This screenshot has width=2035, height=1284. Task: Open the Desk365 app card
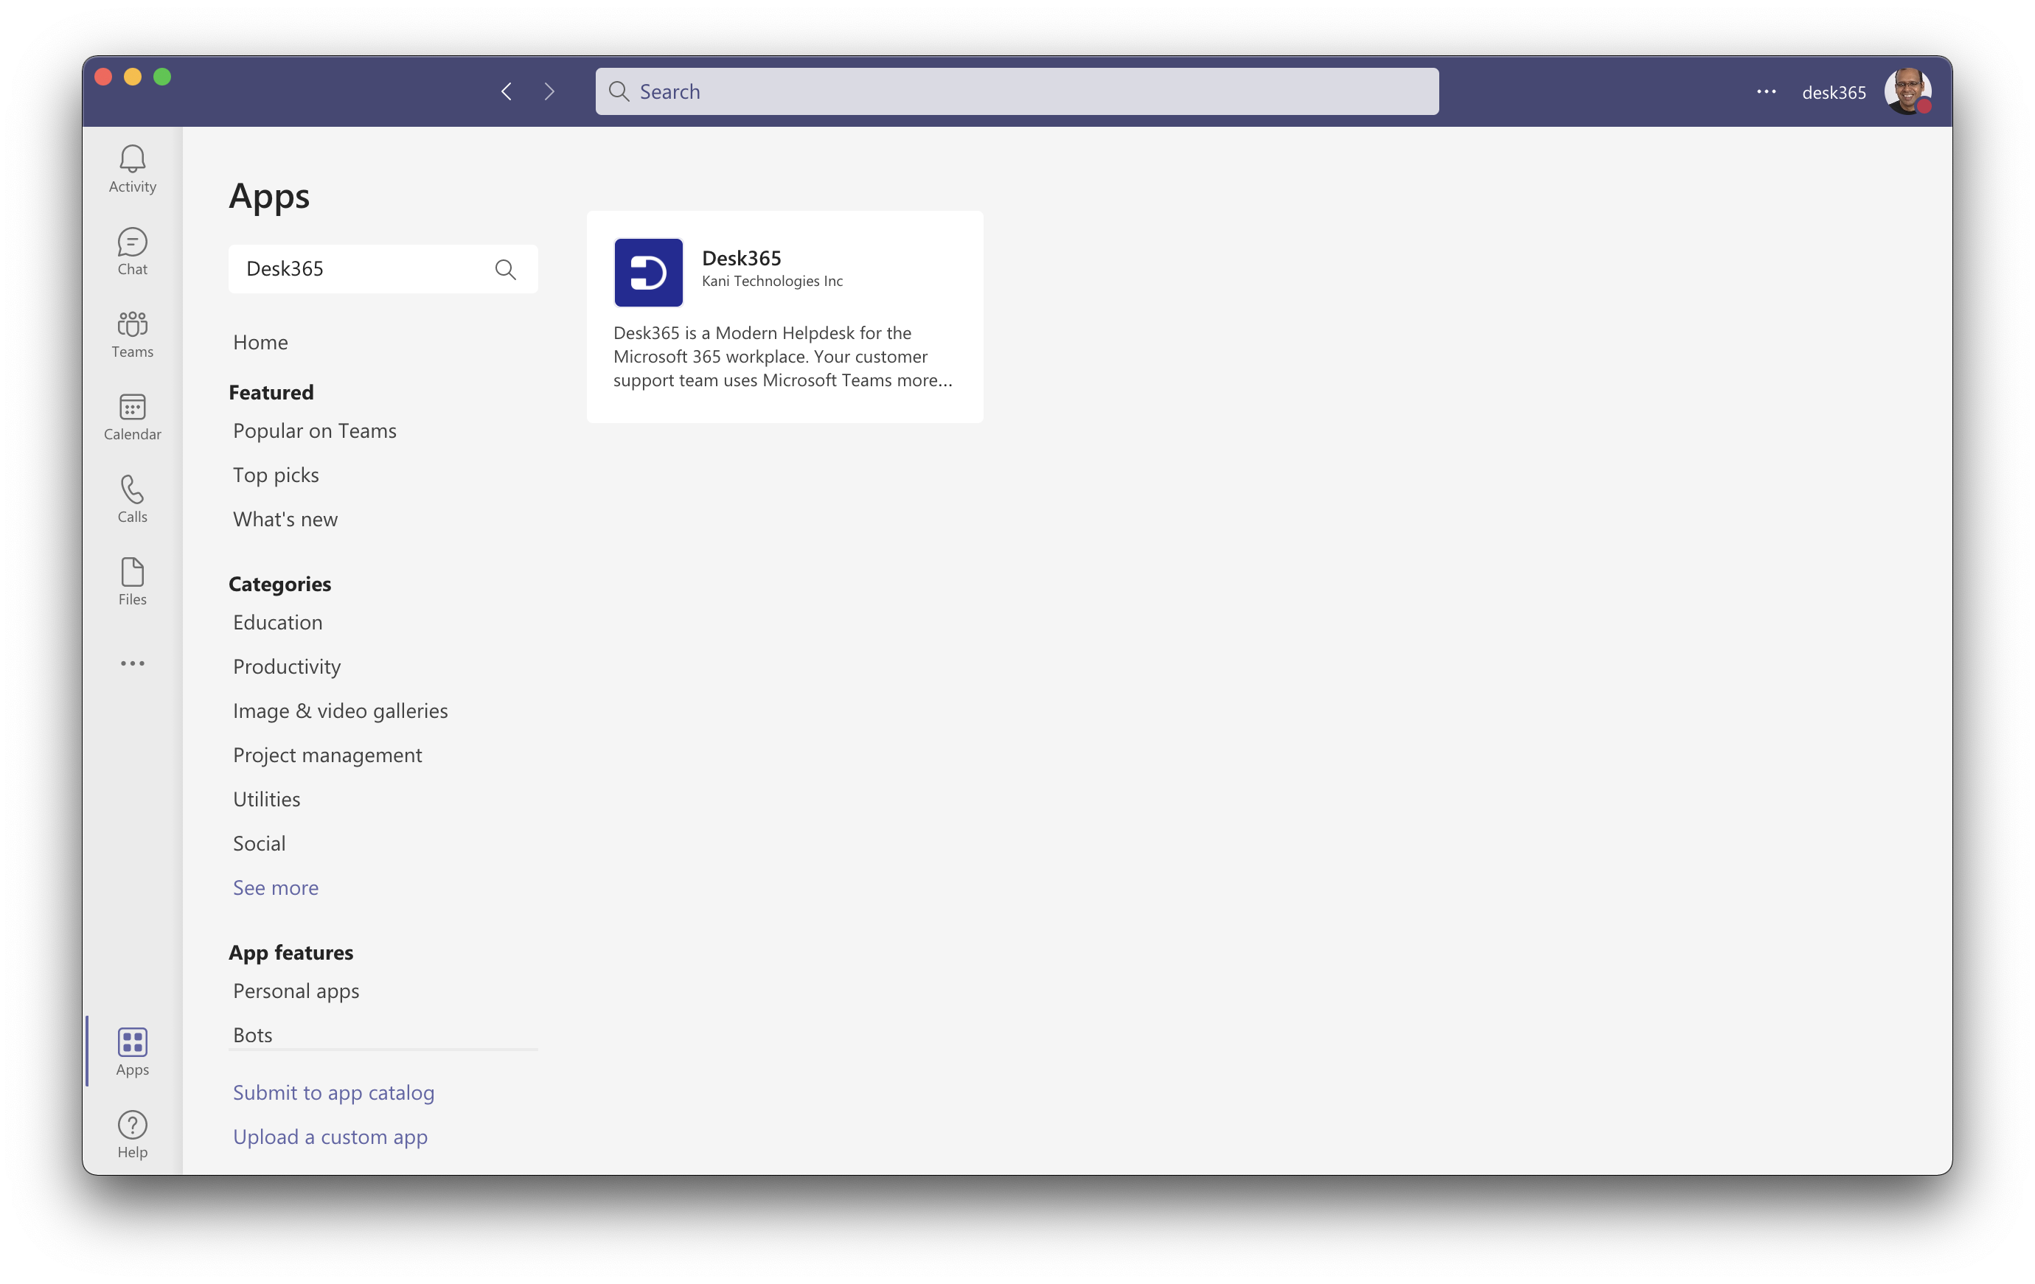[785, 317]
